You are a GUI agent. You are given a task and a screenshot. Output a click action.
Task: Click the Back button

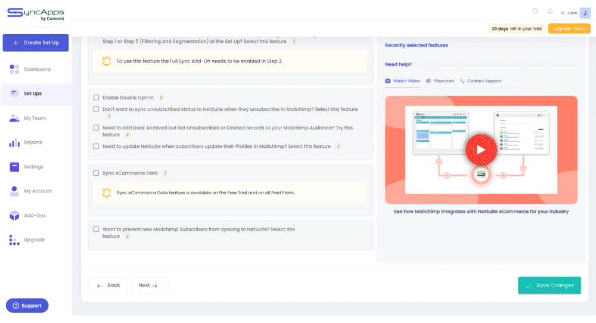(108, 285)
